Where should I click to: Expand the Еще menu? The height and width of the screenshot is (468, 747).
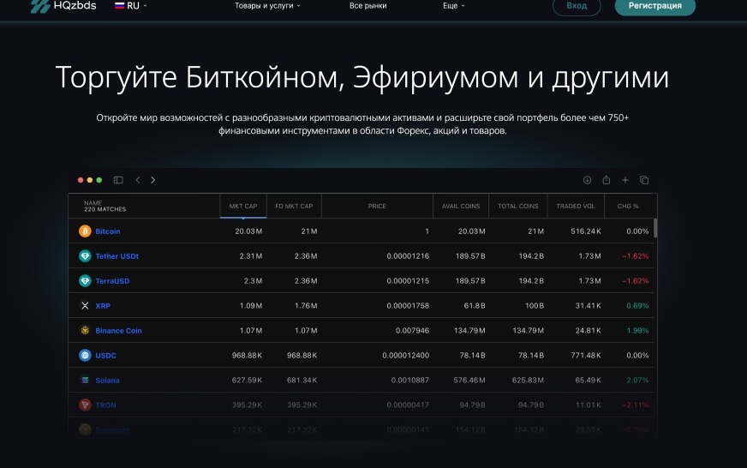click(x=453, y=6)
